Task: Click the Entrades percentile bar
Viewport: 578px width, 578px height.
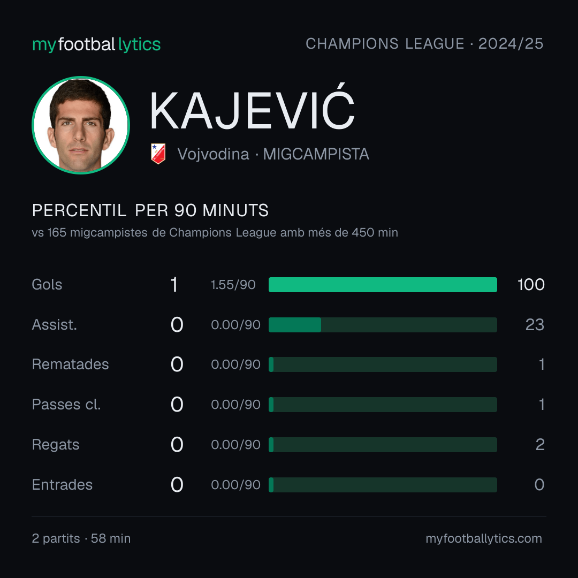Action: [383, 485]
